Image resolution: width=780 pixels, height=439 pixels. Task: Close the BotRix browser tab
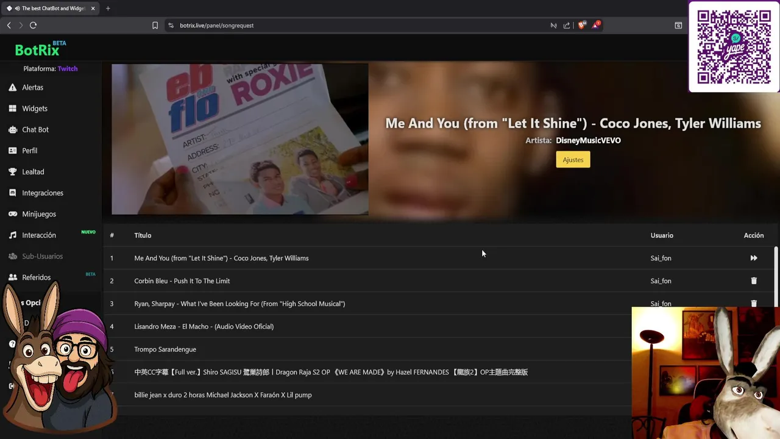coord(93,9)
